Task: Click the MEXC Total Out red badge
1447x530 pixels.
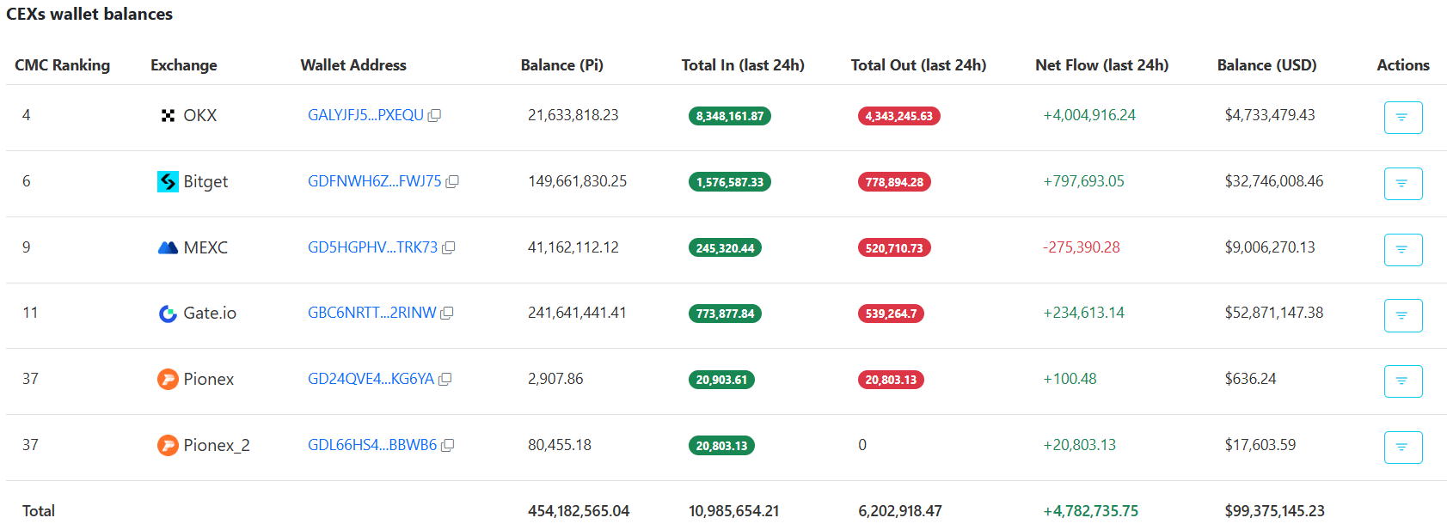Action: (x=893, y=248)
